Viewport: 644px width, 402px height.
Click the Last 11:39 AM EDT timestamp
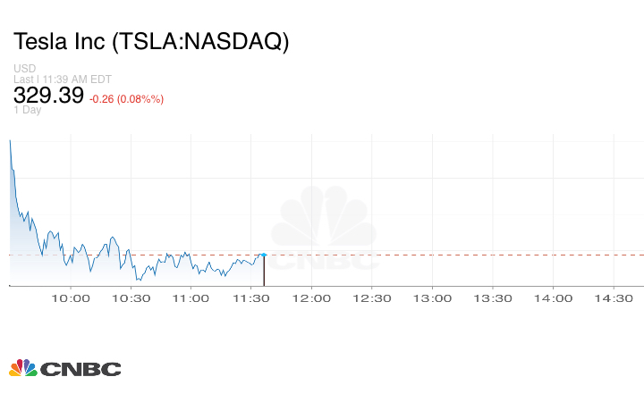(61, 79)
